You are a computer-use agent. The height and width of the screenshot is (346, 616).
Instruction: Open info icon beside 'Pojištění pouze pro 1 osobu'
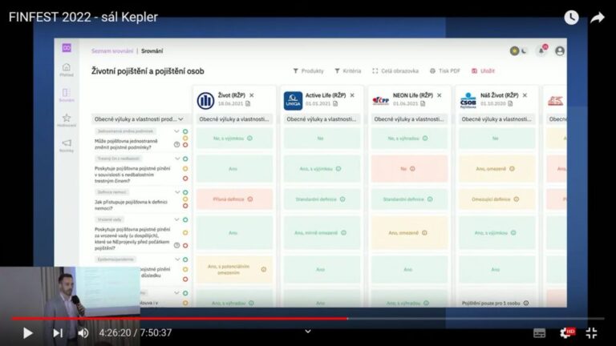[526, 304]
